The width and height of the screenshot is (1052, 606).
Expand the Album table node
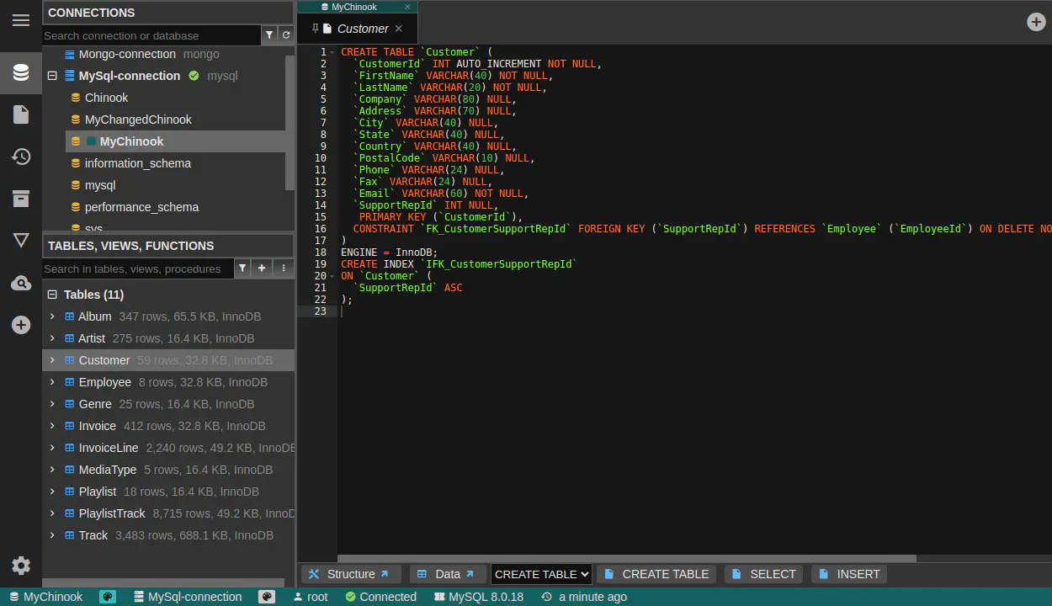52,316
